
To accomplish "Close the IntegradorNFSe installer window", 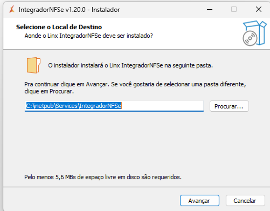I will [259, 9].
